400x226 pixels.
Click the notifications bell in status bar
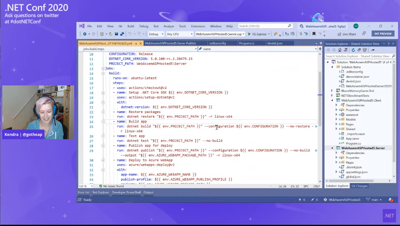coord(391,199)
